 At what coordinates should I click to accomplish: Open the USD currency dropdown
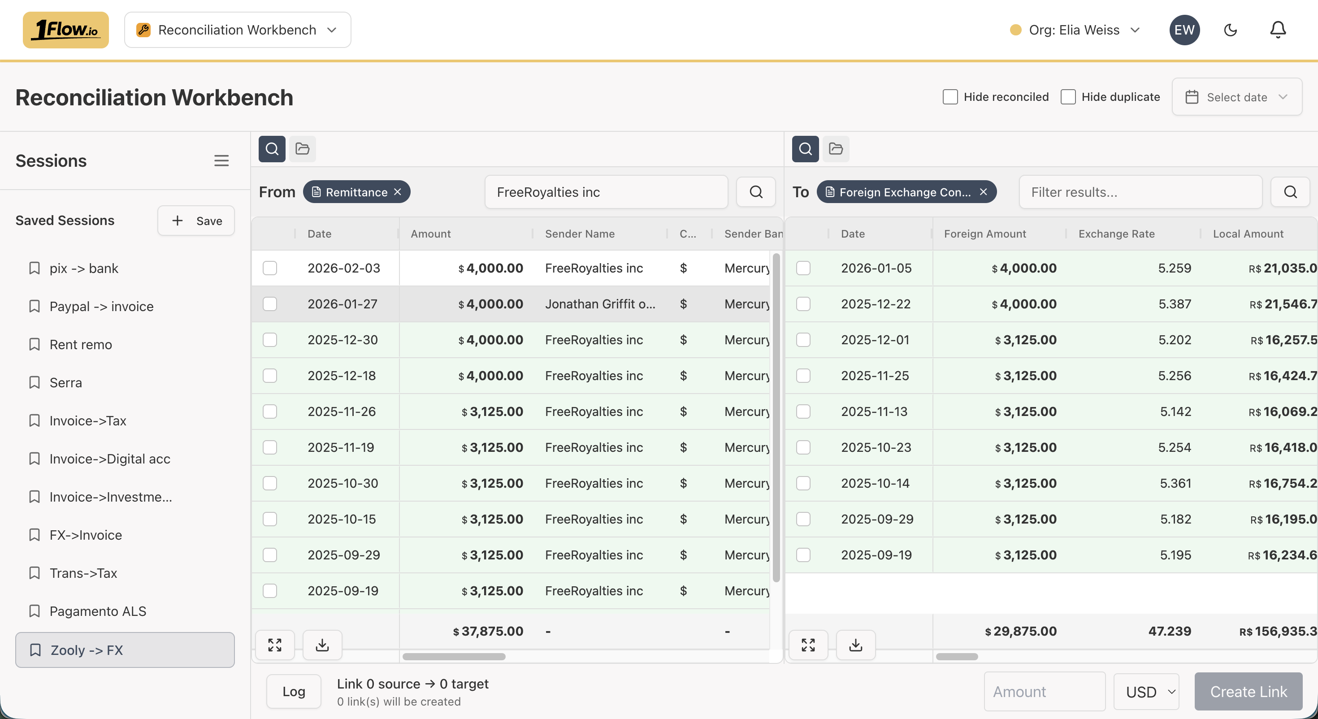click(1146, 692)
